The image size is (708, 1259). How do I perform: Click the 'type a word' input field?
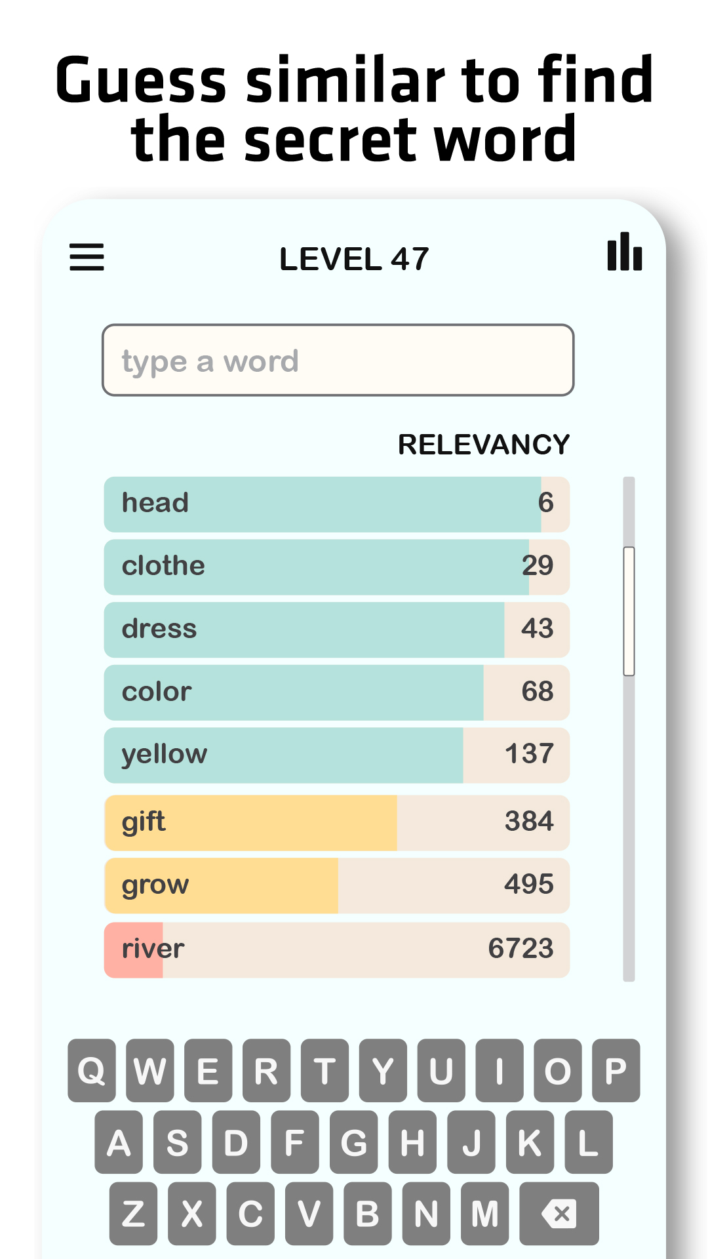pyautogui.click(x=338, y=361)
